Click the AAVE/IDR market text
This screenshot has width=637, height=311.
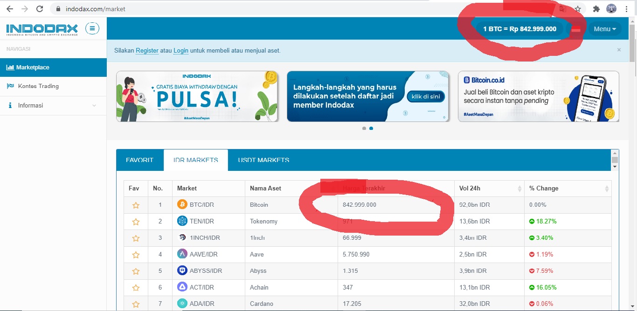pyautogui.click(x=204, y=254)
